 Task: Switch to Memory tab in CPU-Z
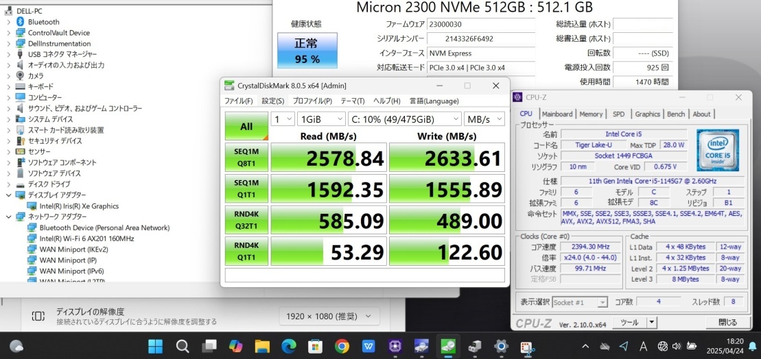pyautogui.click(x=591, y=114)
